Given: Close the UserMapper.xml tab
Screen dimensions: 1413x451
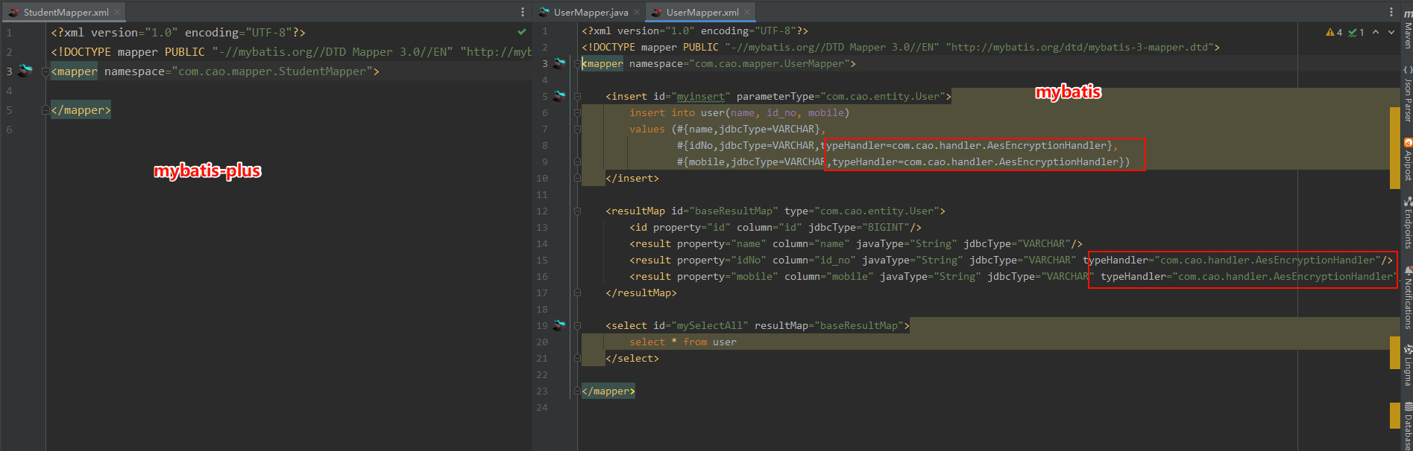Looking at the screenshot, I should (x=747, y=12).
